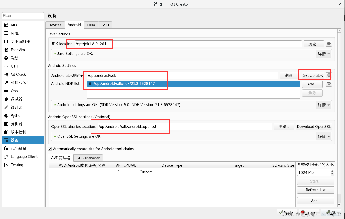Select NDK entry 21.3.6528147 in list

[194, 84]
